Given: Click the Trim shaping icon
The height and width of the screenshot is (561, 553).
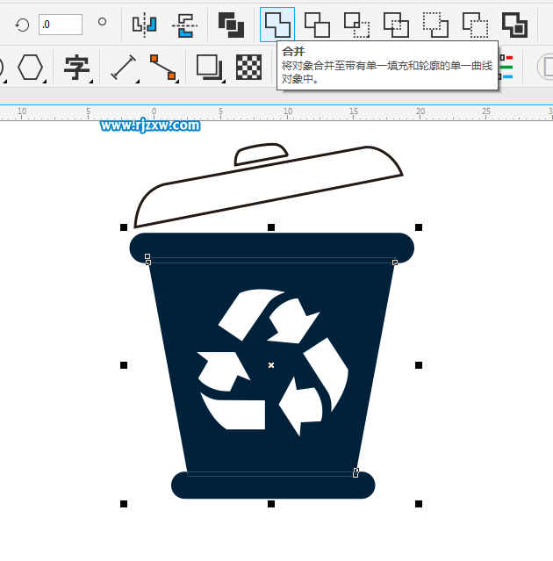Looking at the screenshot, I should (317, 24).
